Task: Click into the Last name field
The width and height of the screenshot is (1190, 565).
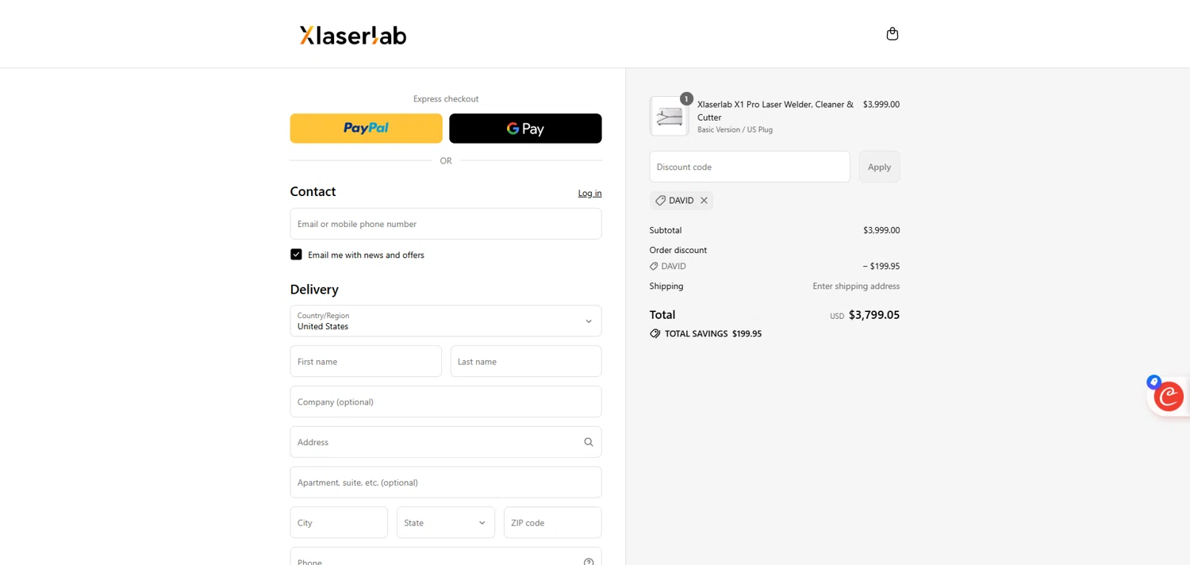Action: 526,361
